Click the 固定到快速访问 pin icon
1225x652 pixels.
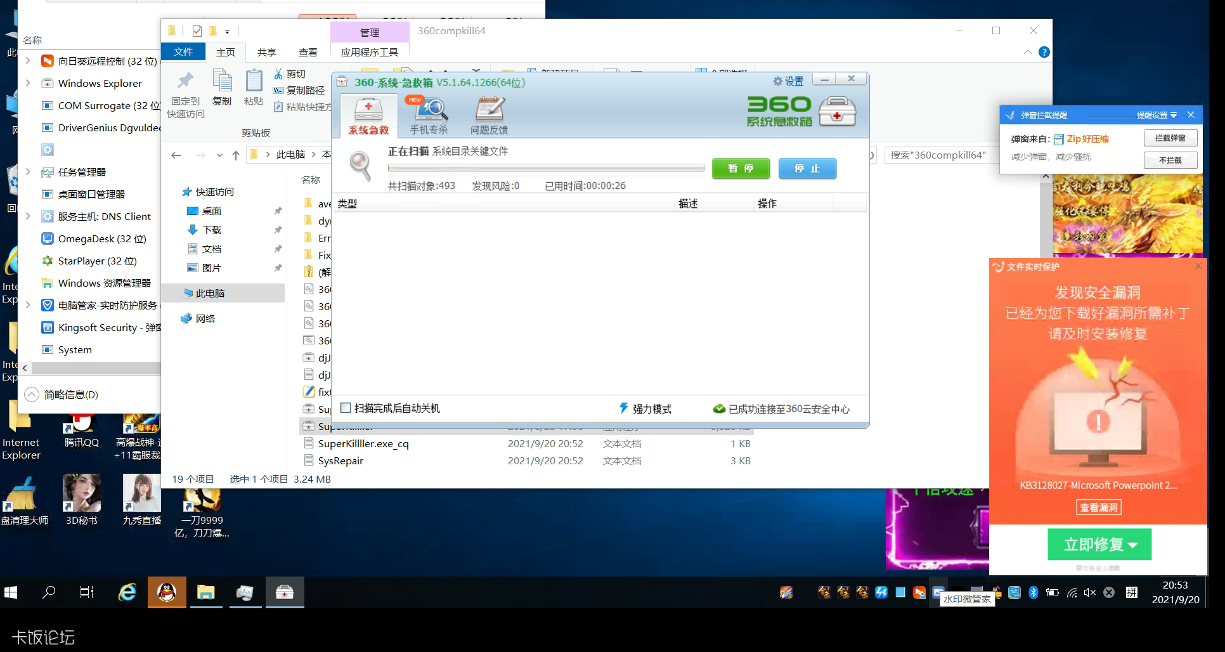click(185, 81)
